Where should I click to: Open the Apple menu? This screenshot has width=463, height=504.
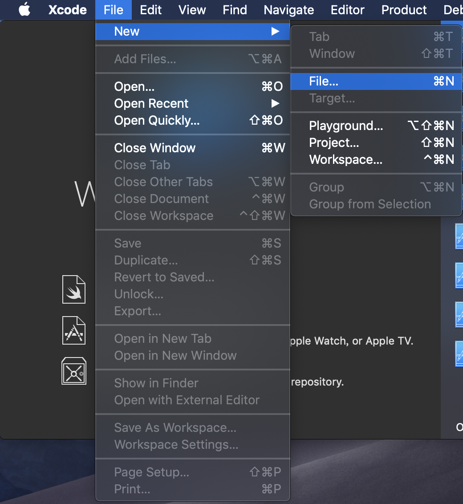(x=25, y=10)
